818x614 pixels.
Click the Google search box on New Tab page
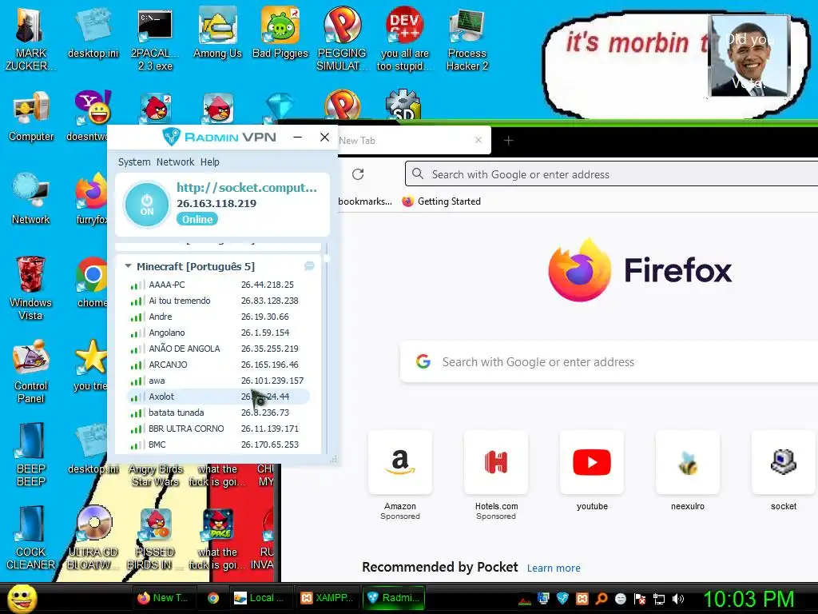pos(609,362)
